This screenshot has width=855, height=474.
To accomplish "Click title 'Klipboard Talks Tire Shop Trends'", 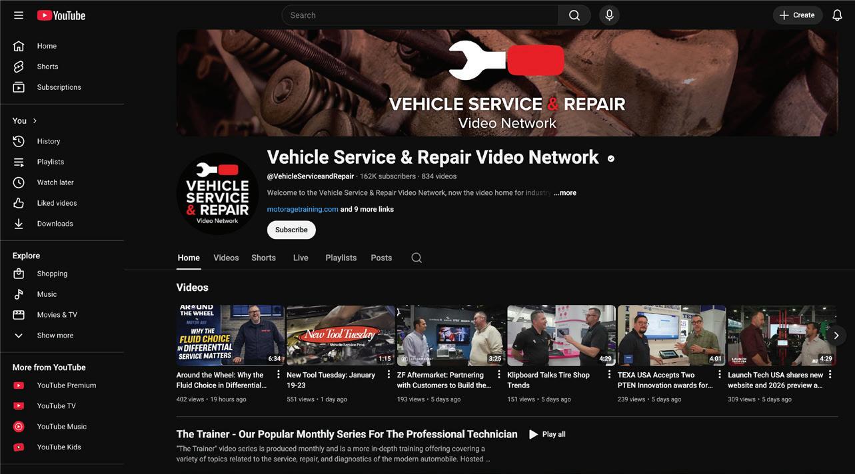I will [x=548, y=380].
